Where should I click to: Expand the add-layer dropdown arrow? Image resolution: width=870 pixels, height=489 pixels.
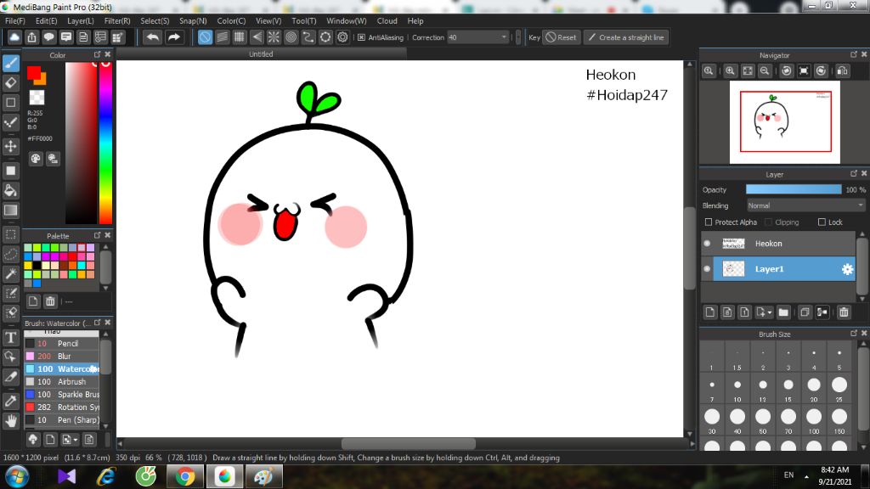769,312
